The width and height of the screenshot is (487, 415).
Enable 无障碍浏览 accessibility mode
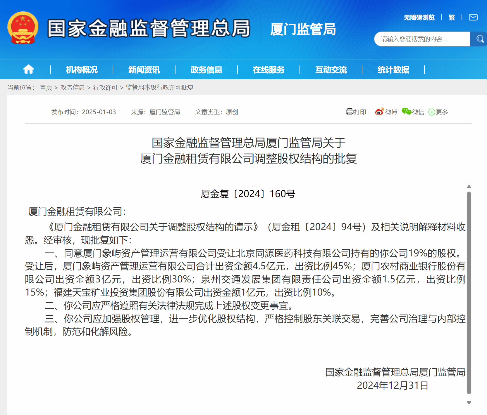(419, 18)
